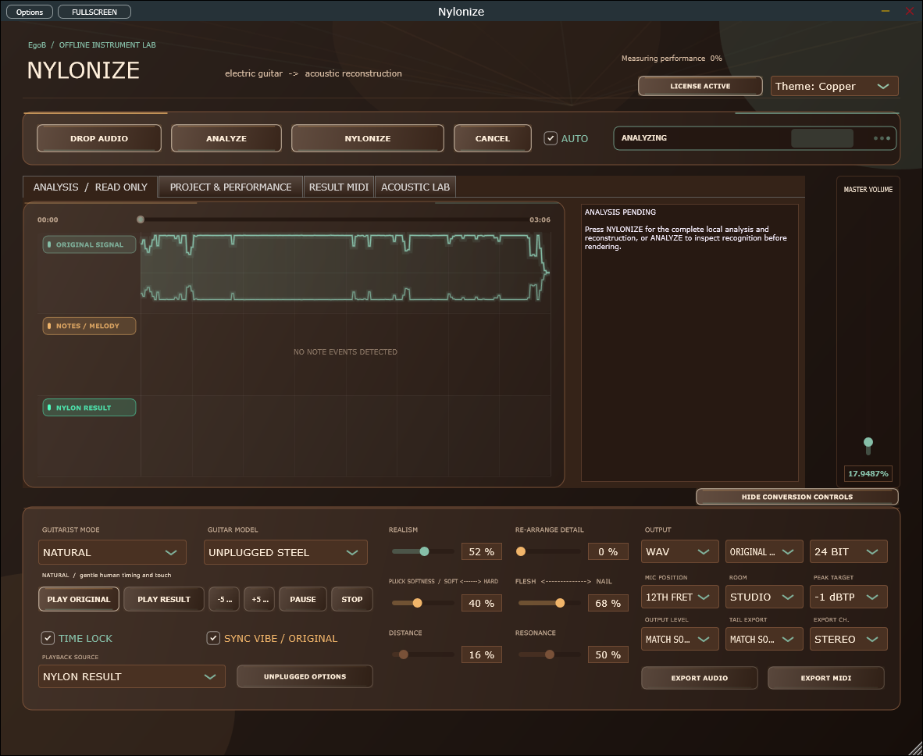
Task: Click the STOP button
Action: pos(352,599)
